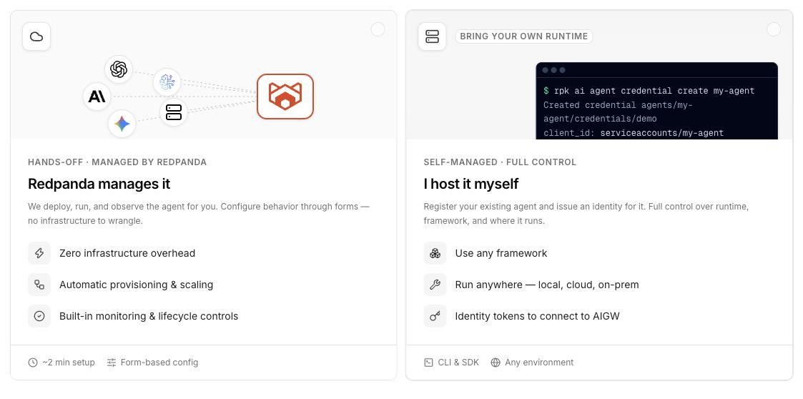Screen dimensions: 803x399
Task: Click the Zero infrastructure overhead text
Action: (x=127, y=253)
